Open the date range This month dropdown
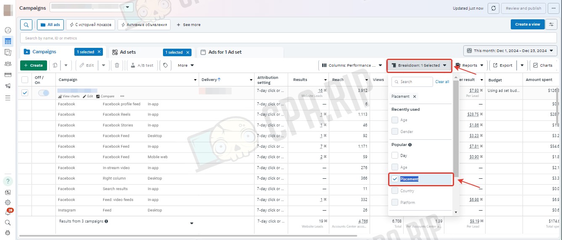Viewport: 562px width, 240px height. pyautogui.click(x=511, y=51)
